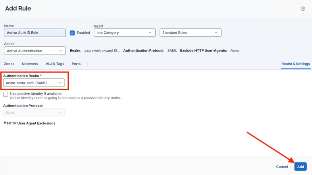Screen dimensions: 312x175
Task: Select the Realm & Settings tab
Action: (x=295, y=64)
